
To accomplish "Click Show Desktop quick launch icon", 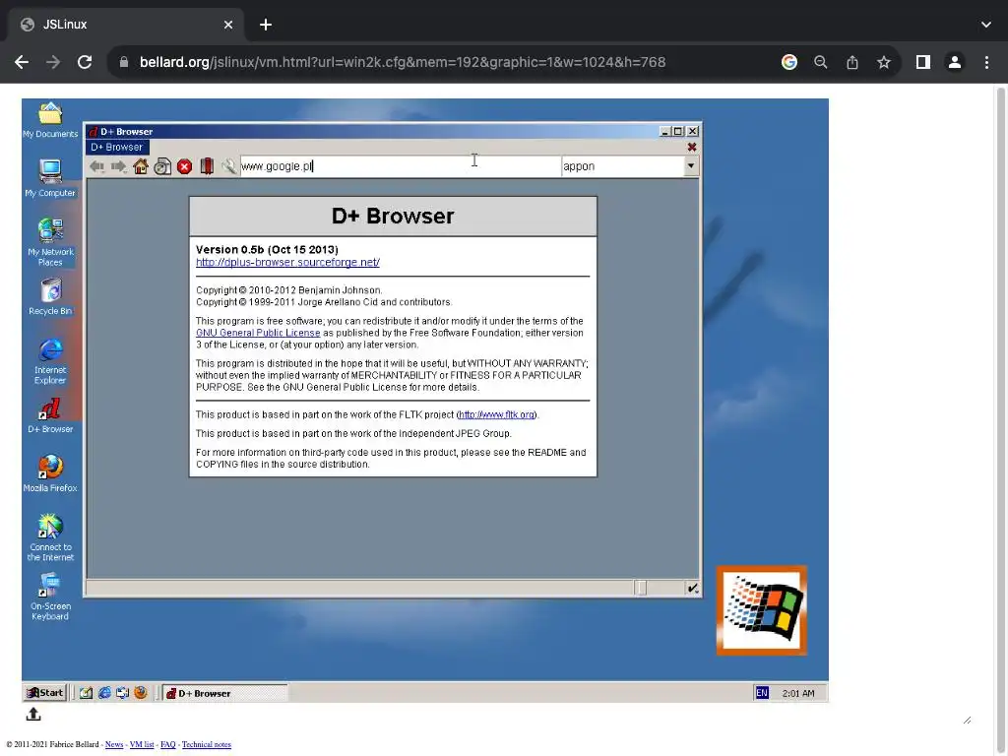I will point(87,692).
